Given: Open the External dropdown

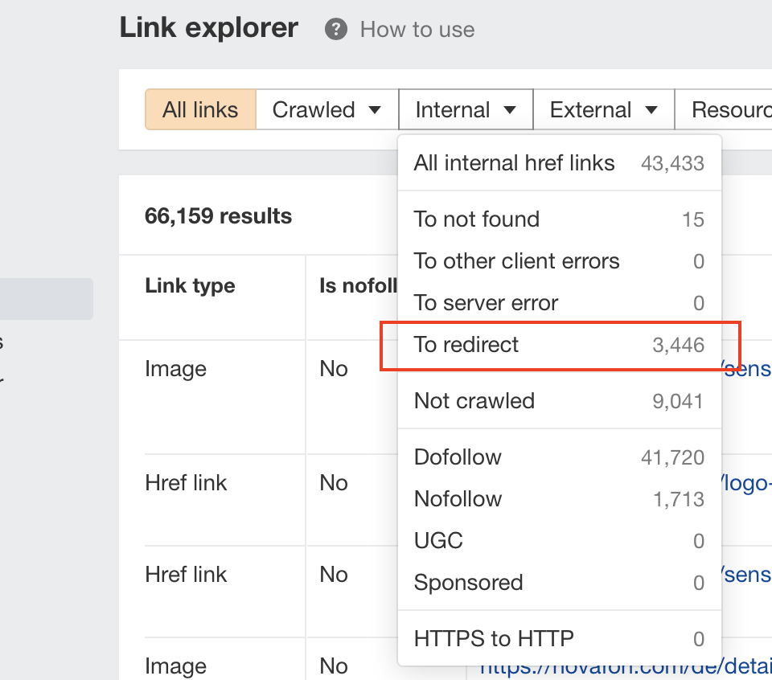Looking at the screenshot, I should pos(604,109).
